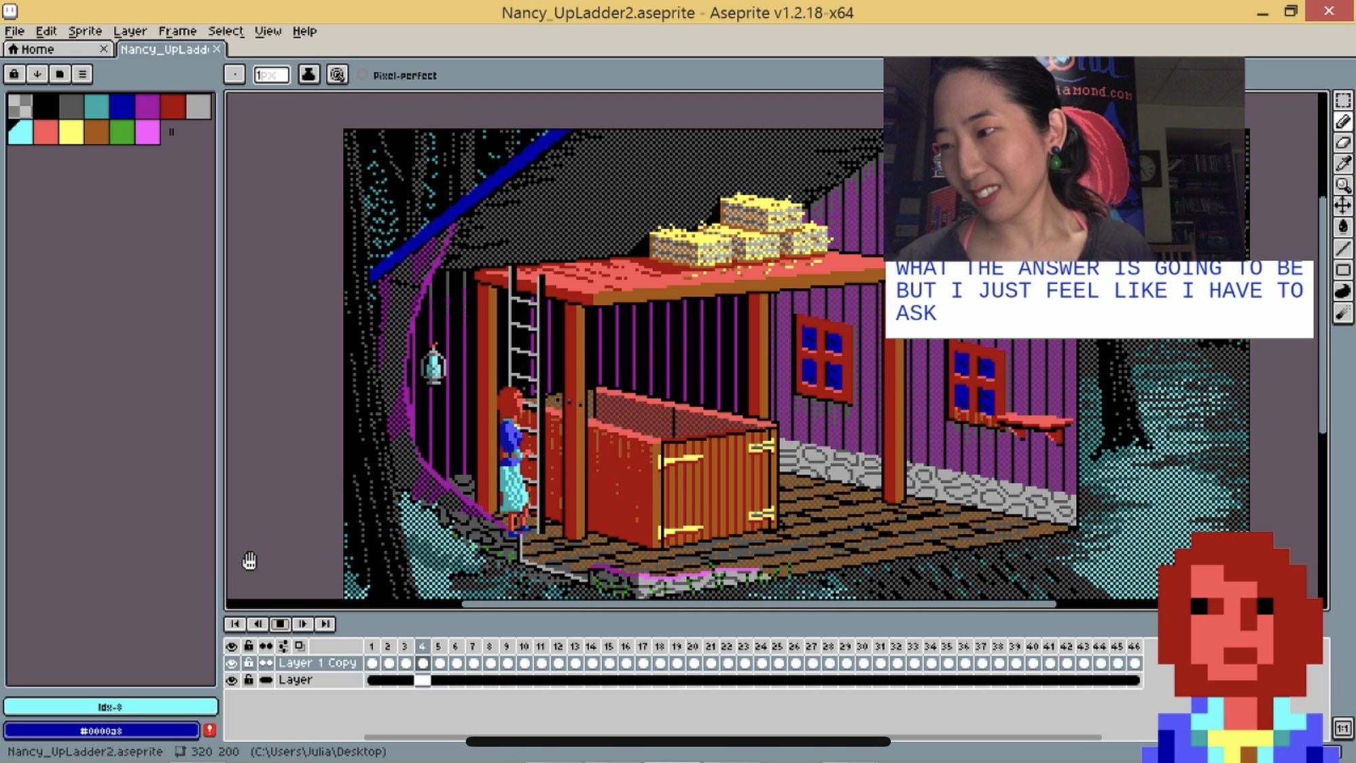
Task: Open the brush type selector
Action: coord(235,75)
